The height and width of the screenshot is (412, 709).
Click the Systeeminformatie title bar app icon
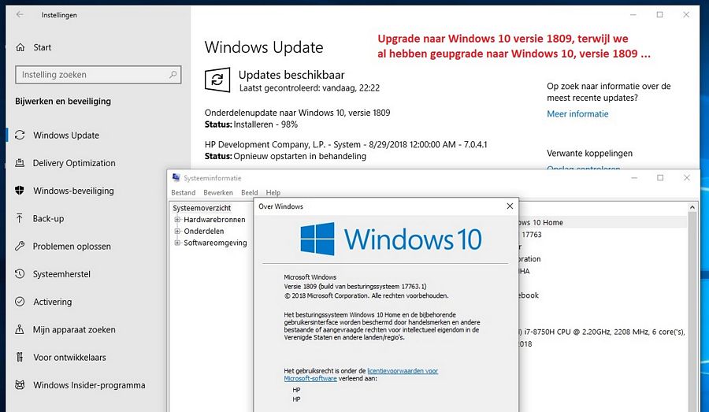[176, 178]
